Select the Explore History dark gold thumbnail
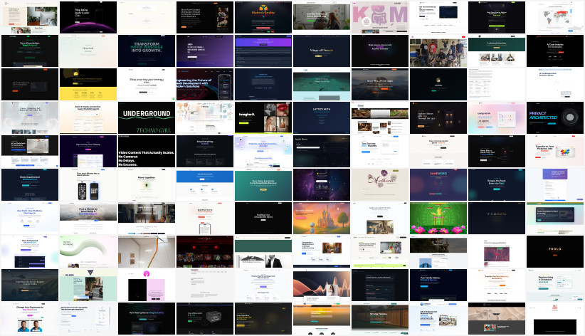Screen dimensions: 585x336 438,117
